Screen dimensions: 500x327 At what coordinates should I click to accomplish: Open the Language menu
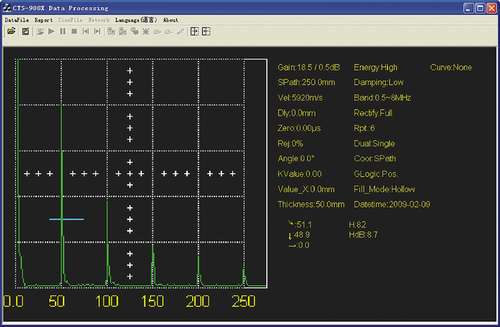coord(136,20)
